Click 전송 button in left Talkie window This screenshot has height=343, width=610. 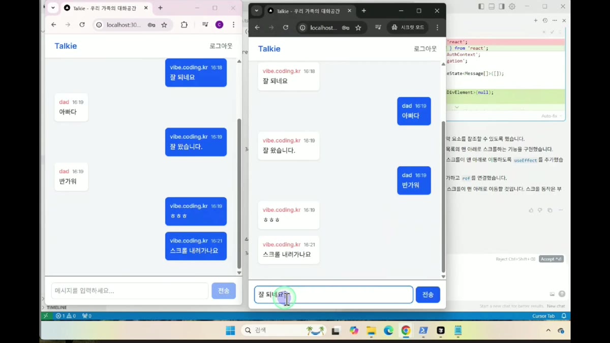coord(224,291)
